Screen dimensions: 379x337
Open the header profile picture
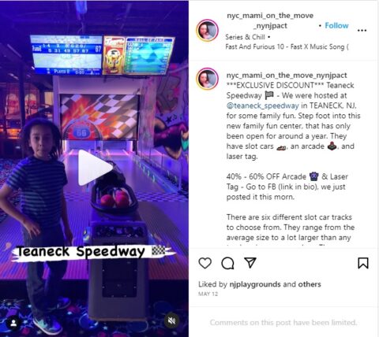(x=208, y=31)
